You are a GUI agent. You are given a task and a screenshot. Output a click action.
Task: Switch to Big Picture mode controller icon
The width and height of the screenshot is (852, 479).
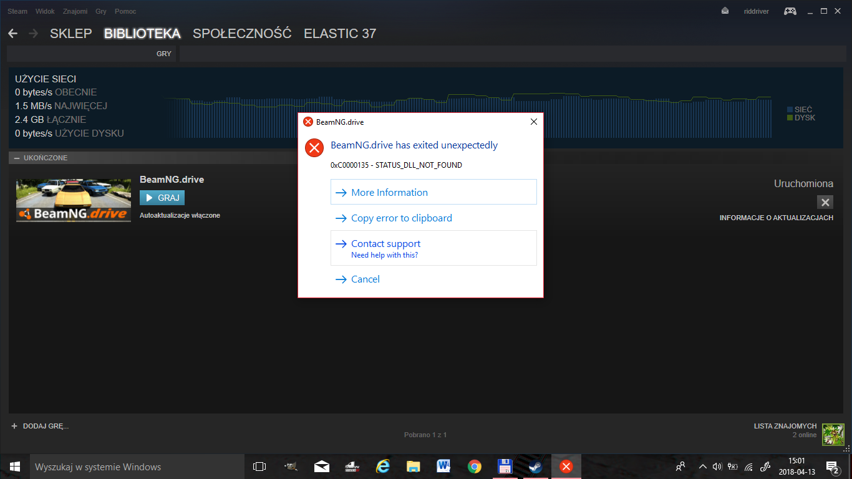point(790,11)
